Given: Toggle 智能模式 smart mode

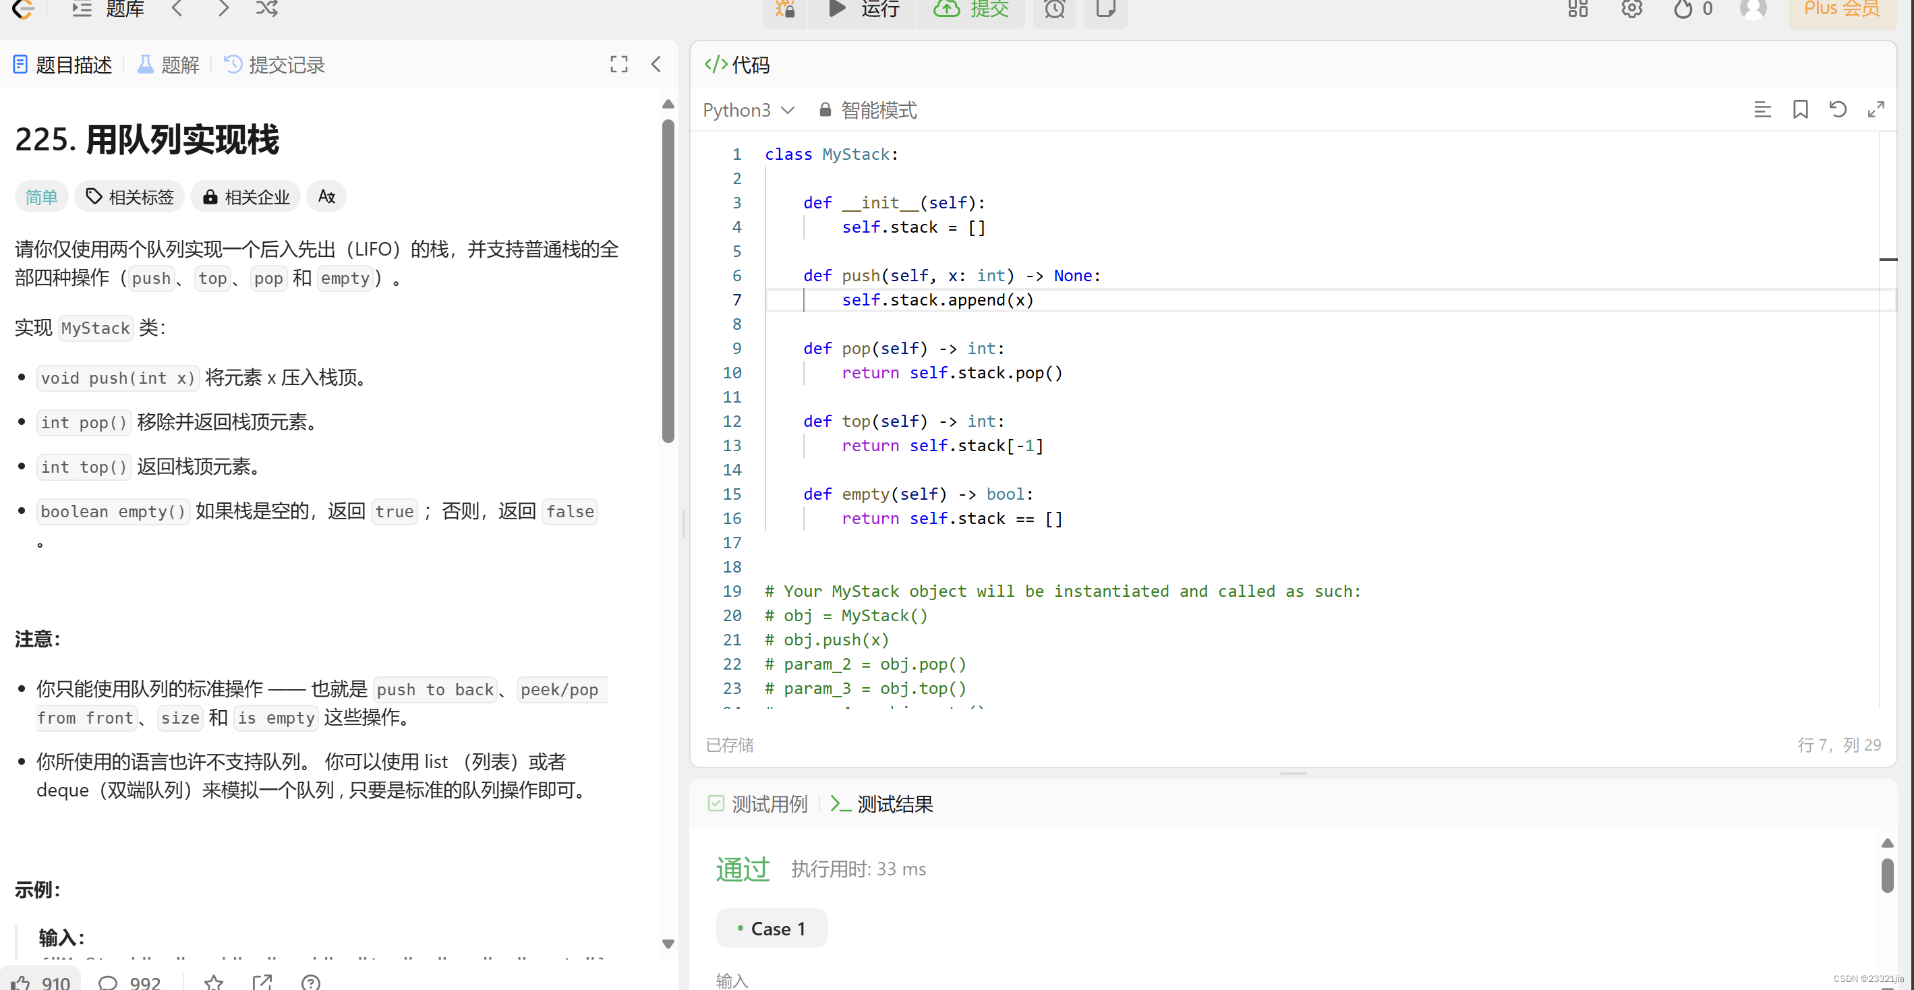Looking at the screenshot, I should point(867,110).
